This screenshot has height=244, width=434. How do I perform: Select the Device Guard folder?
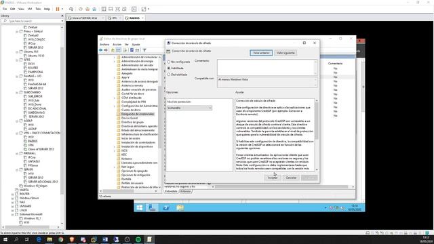pyautogui.click(x=130, y=118)
